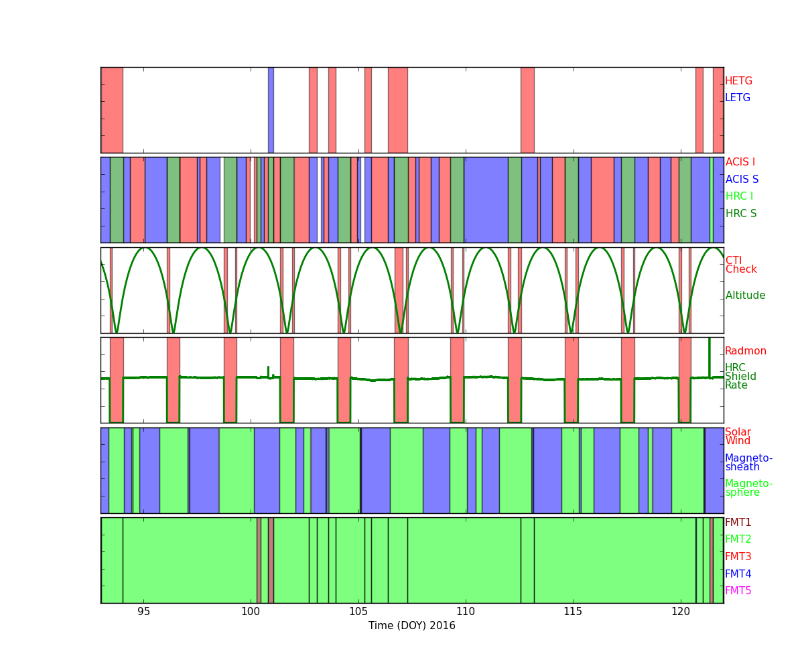This screenshot has width=804, height=670.
Task: Select the FMT1 legend label
Action: point(738,523)
